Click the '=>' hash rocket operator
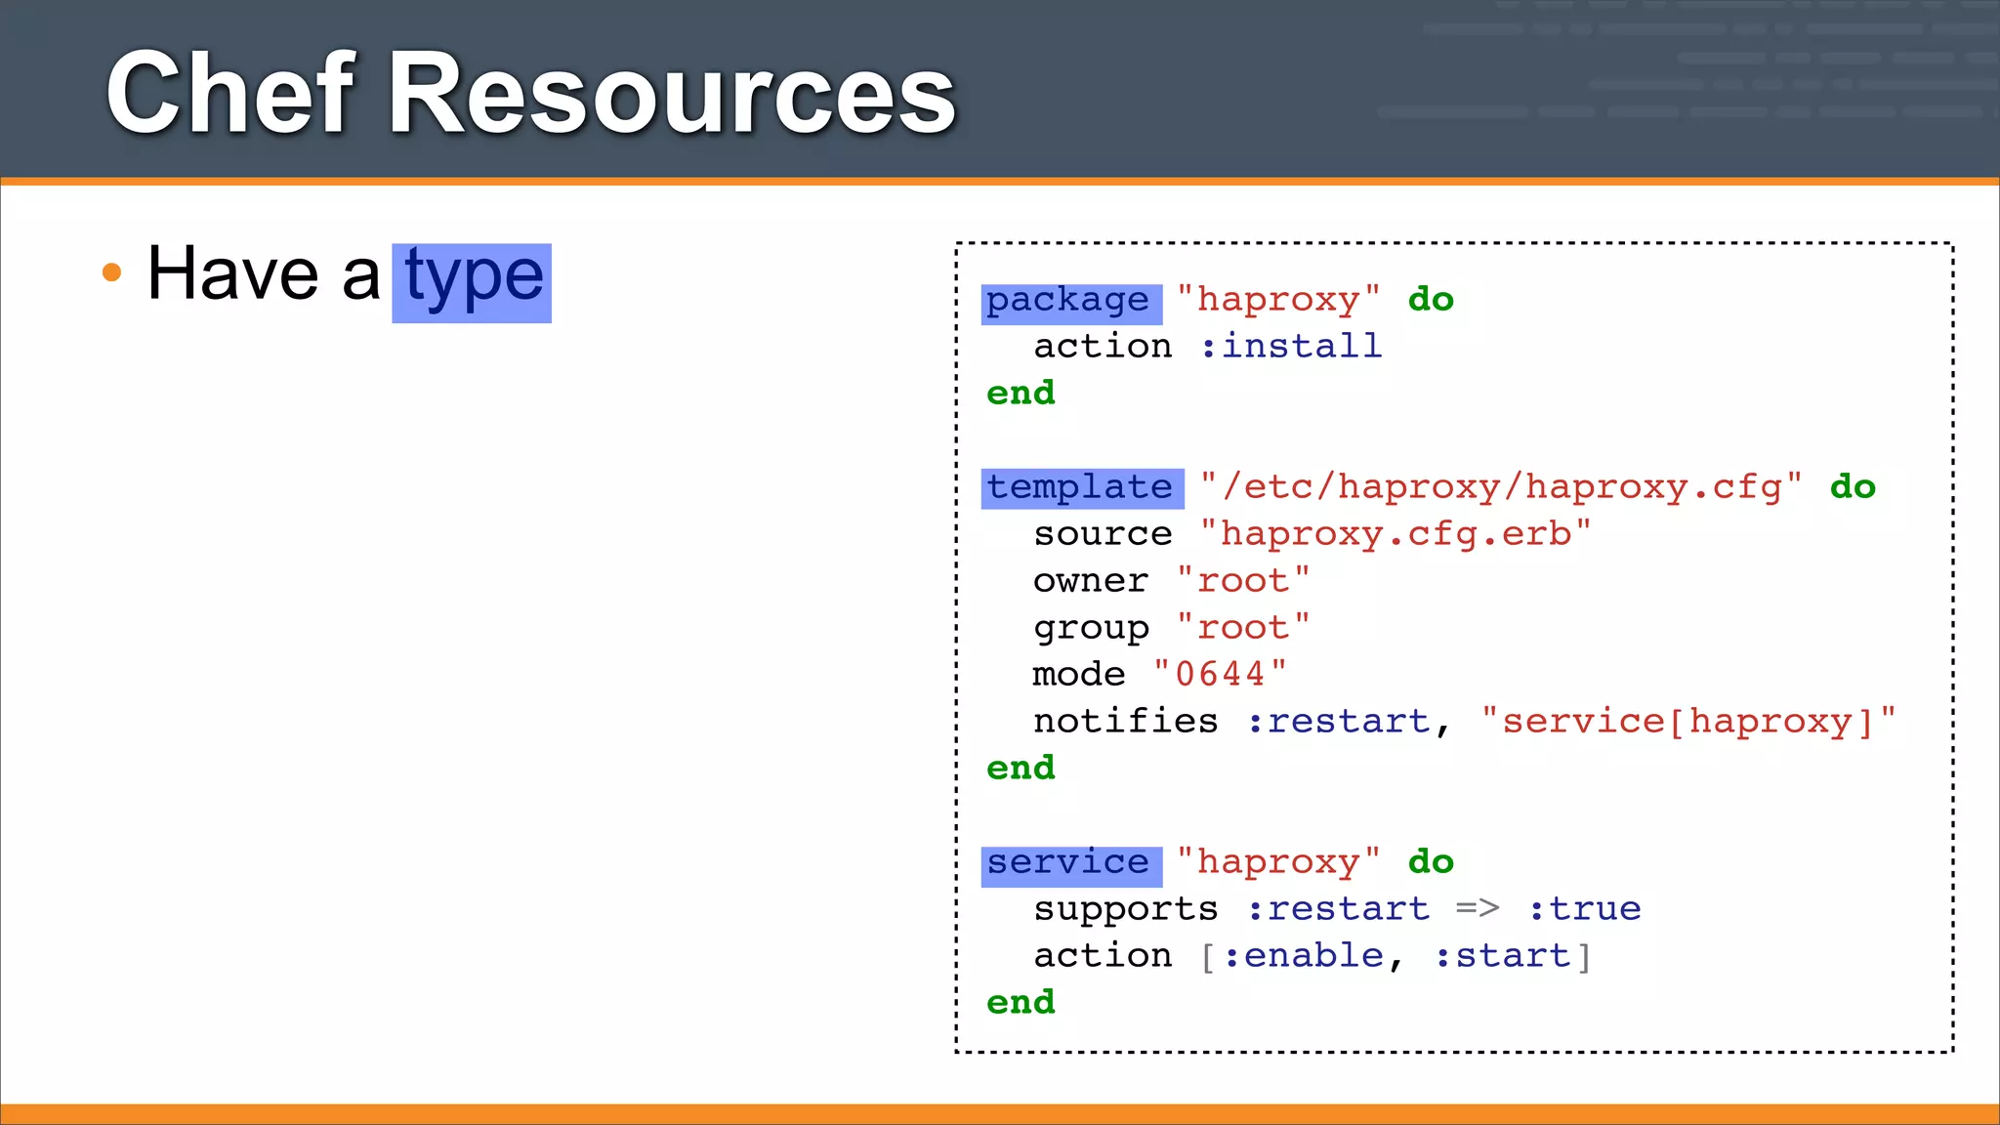The image size is (2000, 1125). pos(1478,908)
